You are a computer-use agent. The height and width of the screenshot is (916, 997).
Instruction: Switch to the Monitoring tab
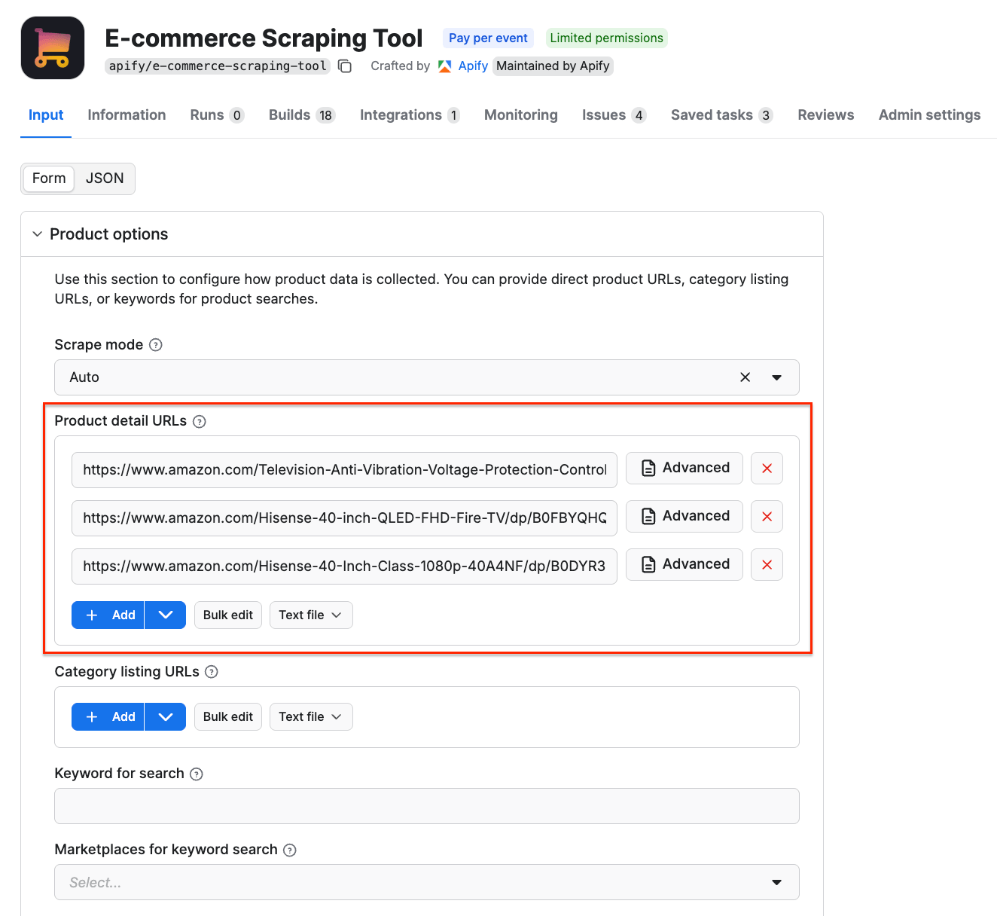click(520, 114)
